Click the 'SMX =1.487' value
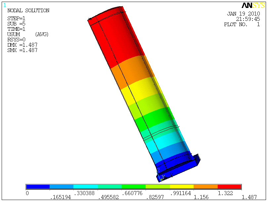Screen dimensions: 268x202 pyautogui.click(x=22, y=50)
